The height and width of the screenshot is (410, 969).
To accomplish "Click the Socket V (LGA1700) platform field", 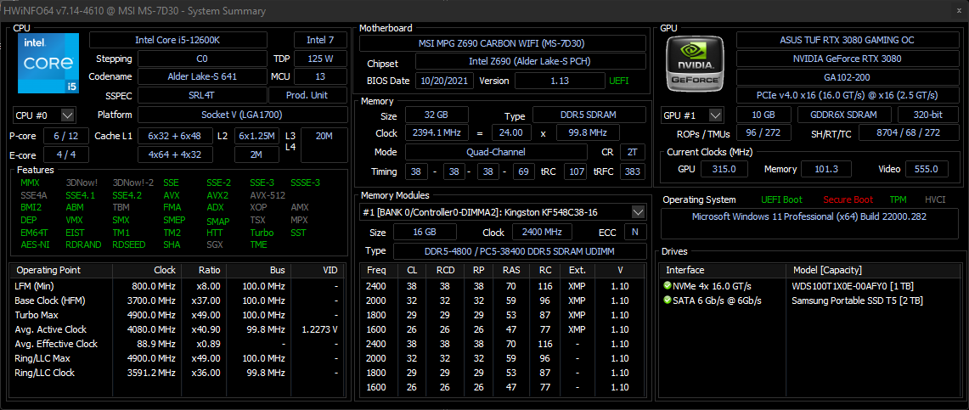I will 242,115.
